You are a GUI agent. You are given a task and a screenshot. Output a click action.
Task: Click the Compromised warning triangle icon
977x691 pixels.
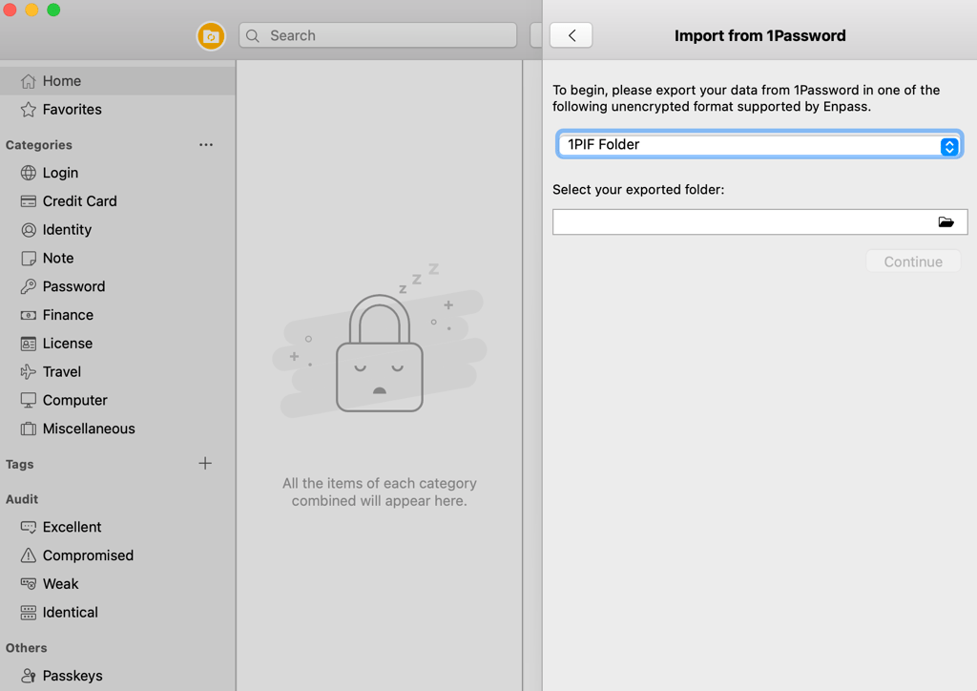pos(28,555)
